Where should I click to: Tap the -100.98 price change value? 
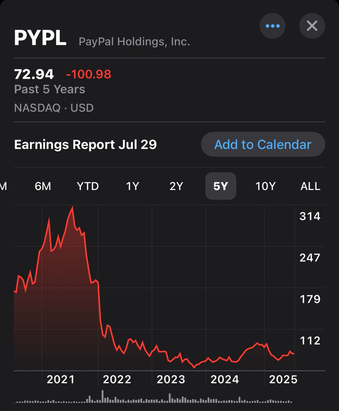[89, 74]
